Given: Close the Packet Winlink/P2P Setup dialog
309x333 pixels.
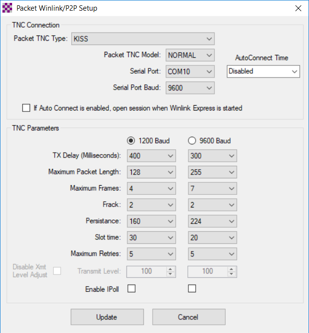Looking at the screenshot, I should (x=296, y=8).
